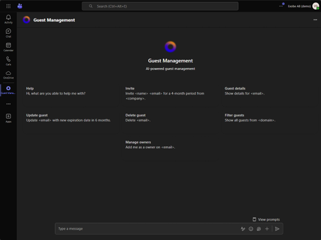321x240 pixels.
Task: Open the profile avatar account menu
Action: [x=315, y=6]
